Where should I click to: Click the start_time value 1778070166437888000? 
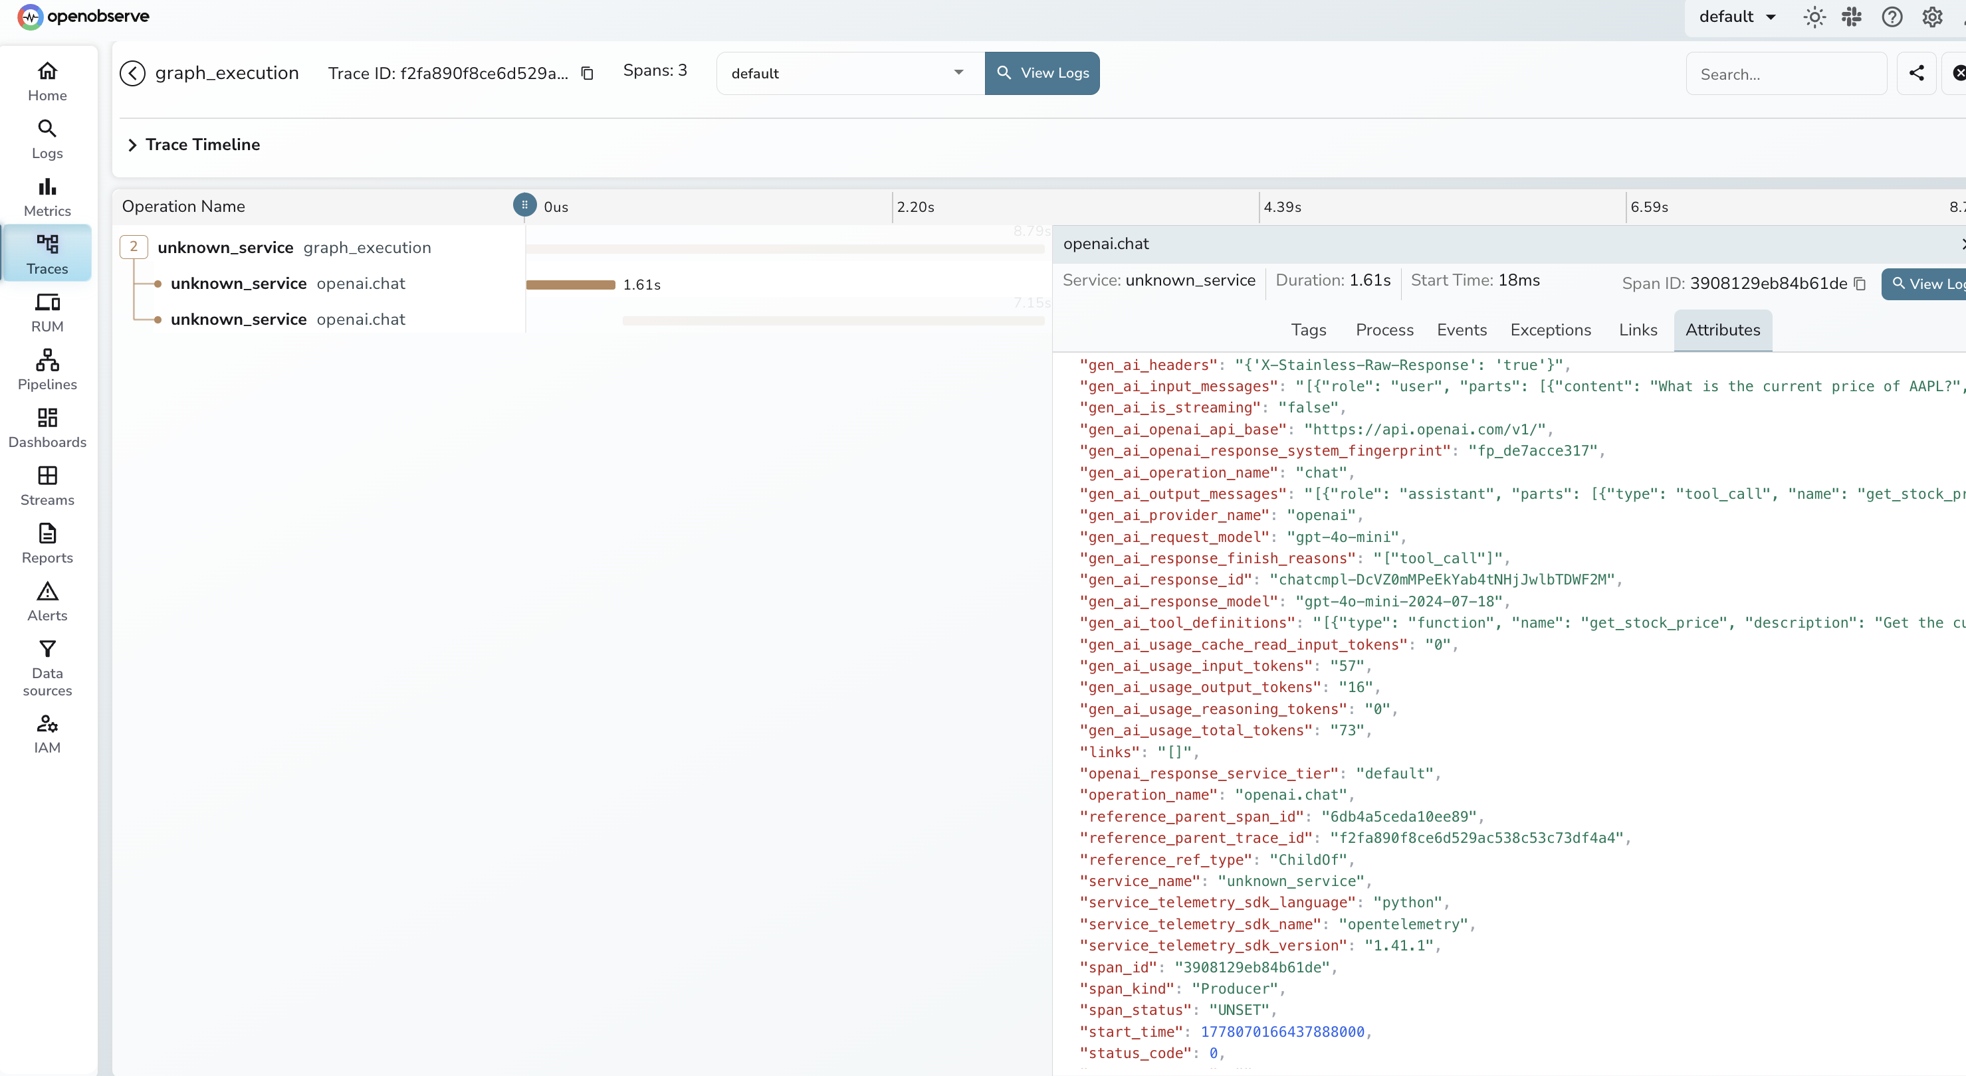tap(1282, 1031)
